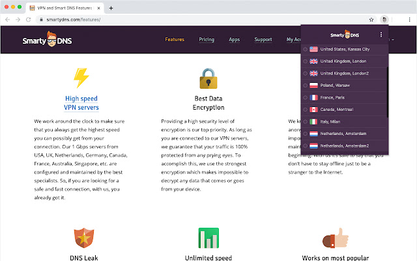Viewport: 417px width, 261px height.
Task: Open a new tab with plus button
Action: (111, 8)
